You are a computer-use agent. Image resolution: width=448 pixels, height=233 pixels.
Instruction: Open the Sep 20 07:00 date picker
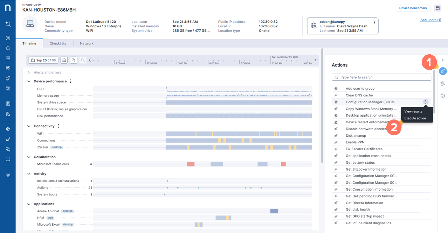43,60
